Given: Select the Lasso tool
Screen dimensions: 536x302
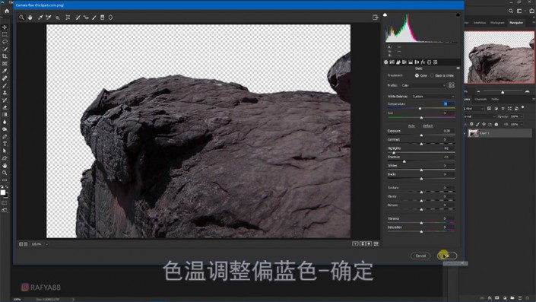Looking at the screenshot, I should (x=5, y=42).
